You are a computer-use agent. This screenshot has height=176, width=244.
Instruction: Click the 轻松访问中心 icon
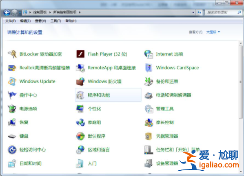[x=12, y=150]
